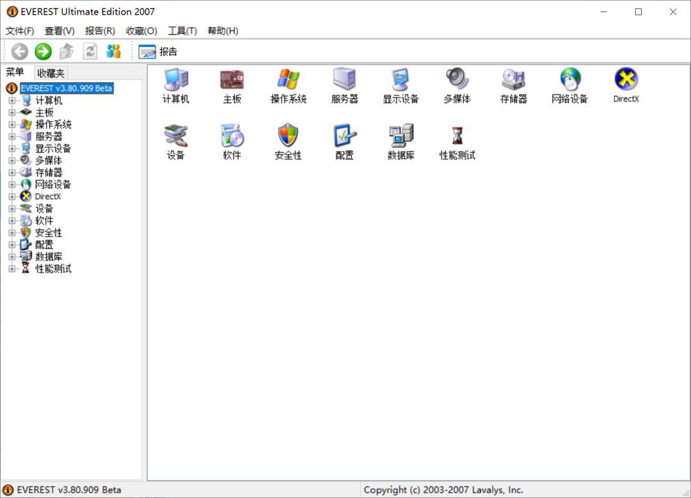
Task: Select 服务器 in the tree
Action: tap(49, 136)
